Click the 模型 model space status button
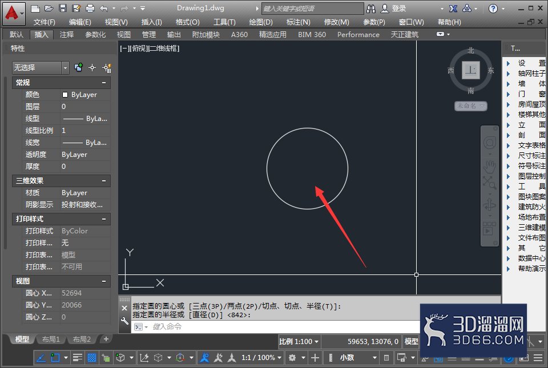The image size is (548, 368). pyautogui.click(x=412, y=341)
